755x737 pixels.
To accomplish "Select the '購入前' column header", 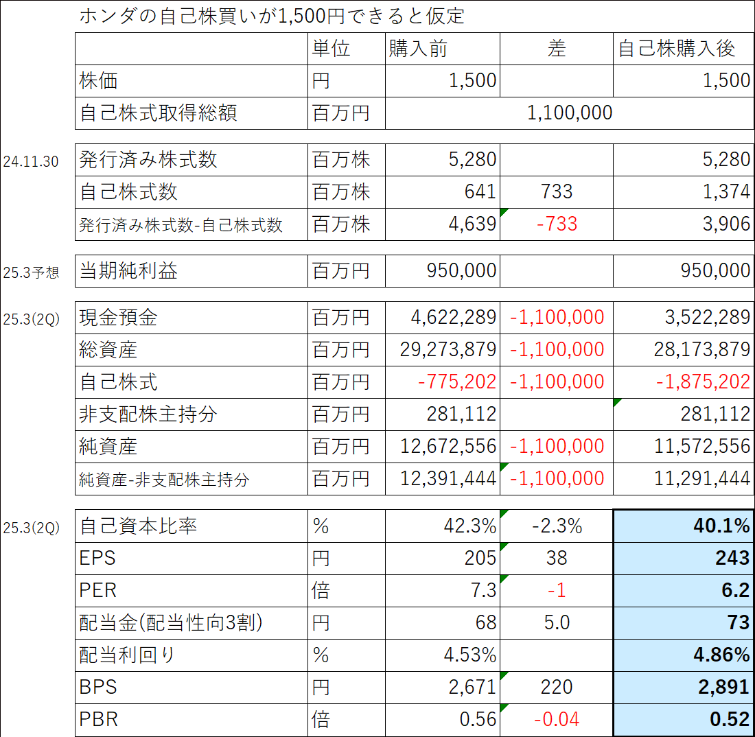I will (418, 49).
